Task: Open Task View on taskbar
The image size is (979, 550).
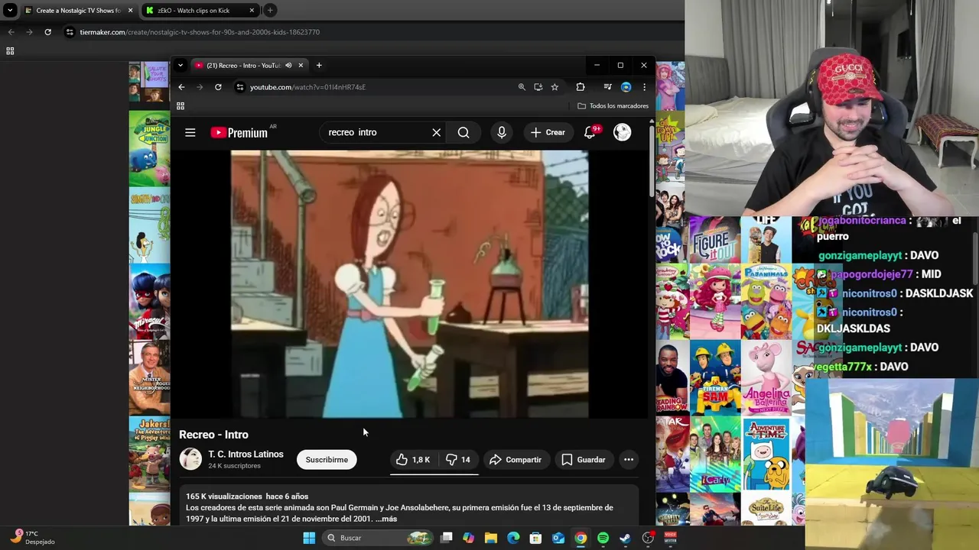Action: pos(447,538)
